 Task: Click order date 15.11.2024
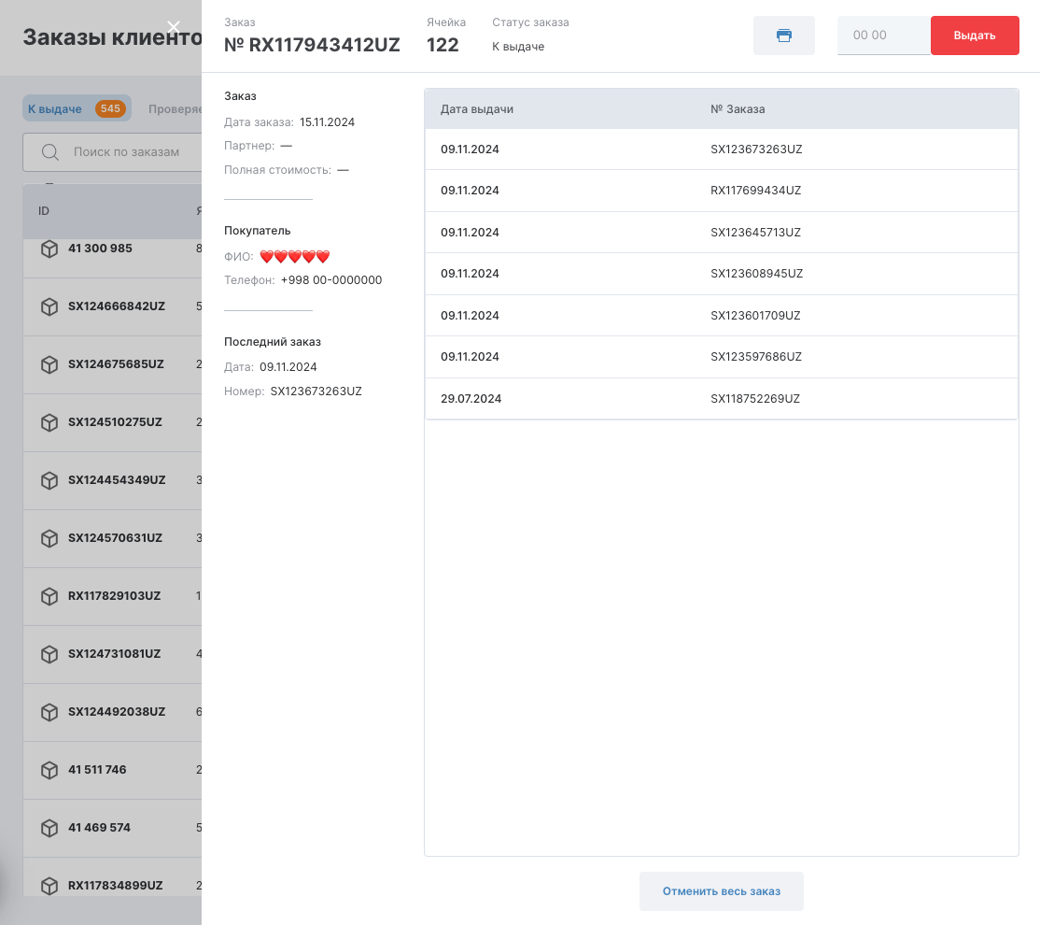click(327, 122)
